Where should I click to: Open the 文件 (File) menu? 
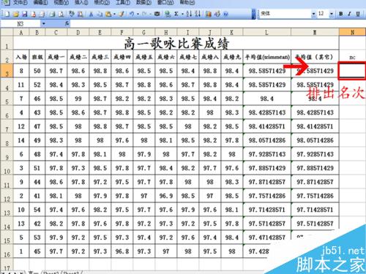point(20,2)
